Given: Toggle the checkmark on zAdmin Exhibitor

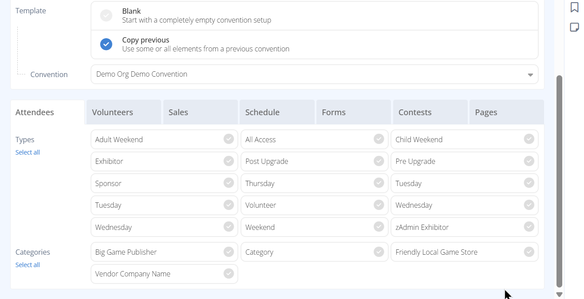Looking at the screenshot, I should point(529,227).
